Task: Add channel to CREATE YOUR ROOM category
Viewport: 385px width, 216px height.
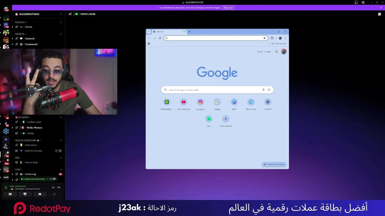Action: click(x=61, y=140)
